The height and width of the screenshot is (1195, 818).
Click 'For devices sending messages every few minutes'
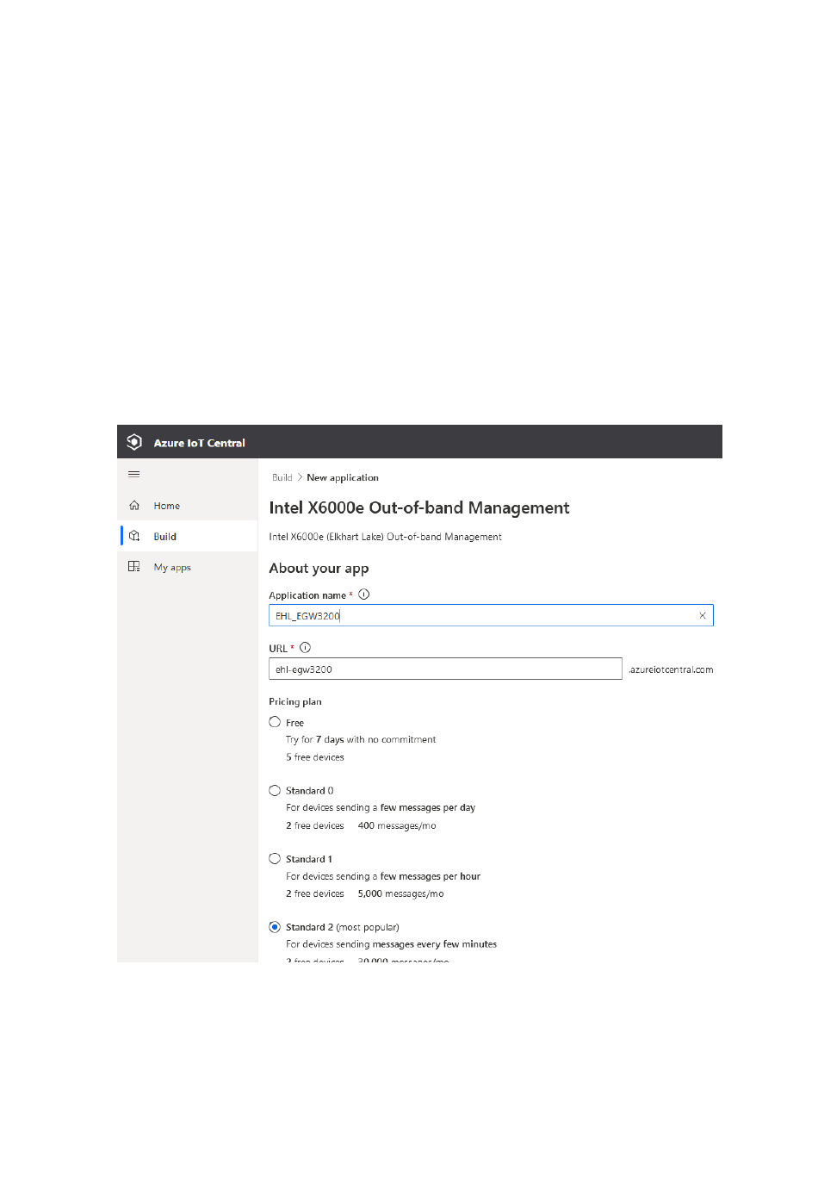(x=391, y=944)
